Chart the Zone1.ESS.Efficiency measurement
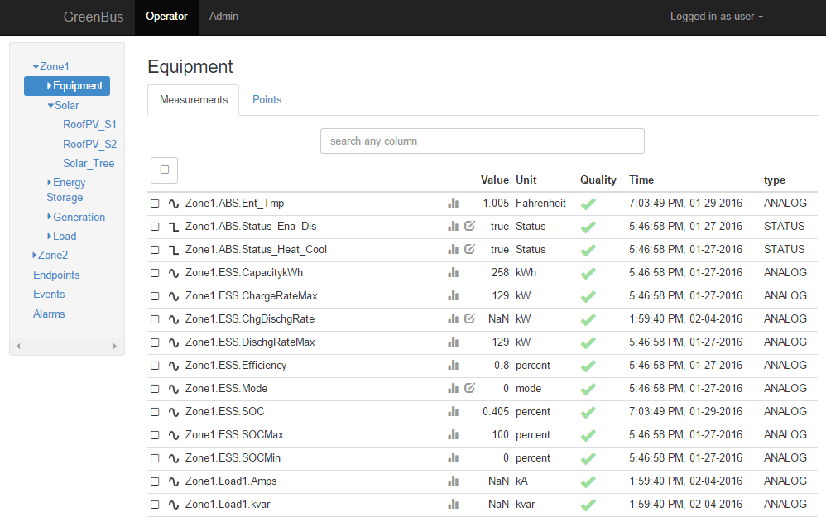Image resolution: width=826 pixels, height=522 pixels. (453, 366)
